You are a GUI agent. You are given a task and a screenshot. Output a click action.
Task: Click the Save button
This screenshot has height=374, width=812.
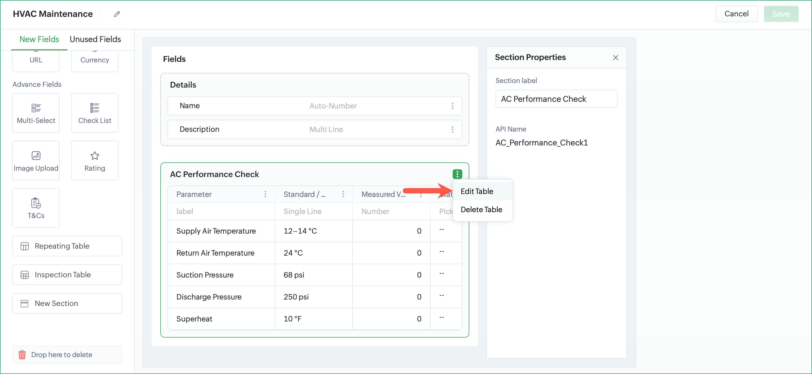click(781, 14)
